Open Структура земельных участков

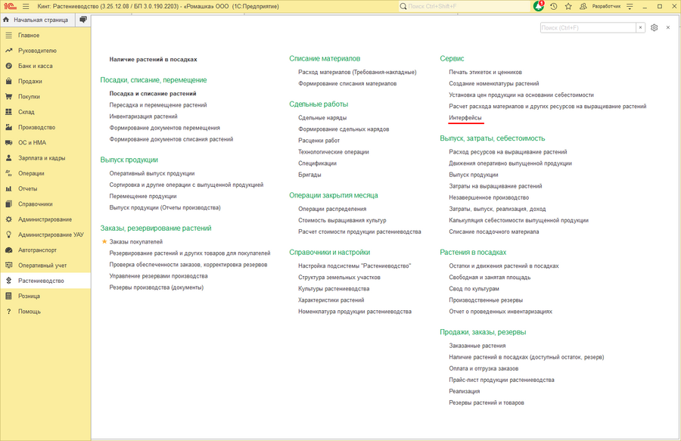[339, 278]
